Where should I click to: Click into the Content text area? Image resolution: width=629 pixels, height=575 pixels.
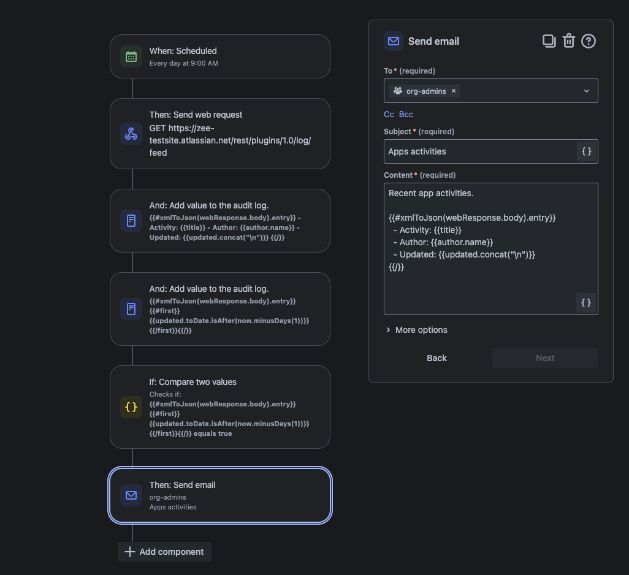click(491, 249)
